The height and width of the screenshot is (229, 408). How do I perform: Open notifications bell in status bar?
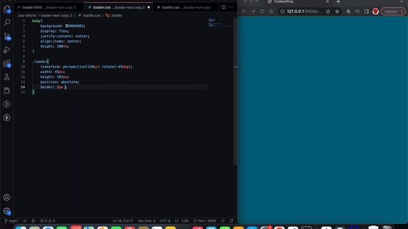[231, 221]
